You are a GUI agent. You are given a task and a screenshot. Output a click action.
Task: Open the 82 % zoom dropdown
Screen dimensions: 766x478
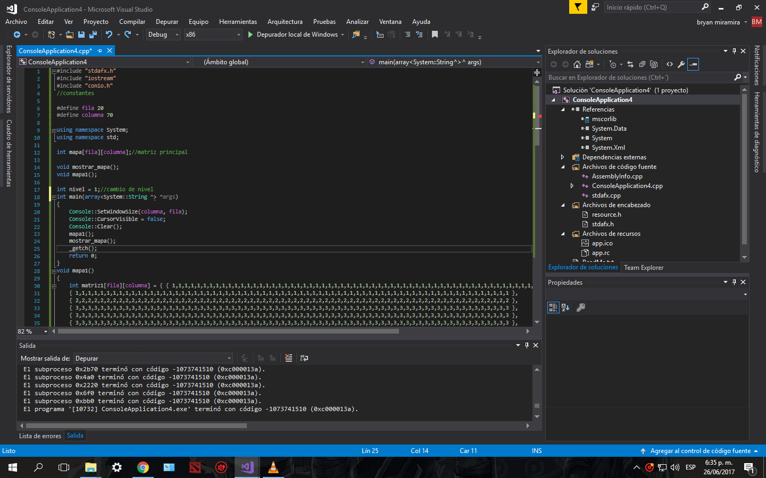[x=33, y=331]
